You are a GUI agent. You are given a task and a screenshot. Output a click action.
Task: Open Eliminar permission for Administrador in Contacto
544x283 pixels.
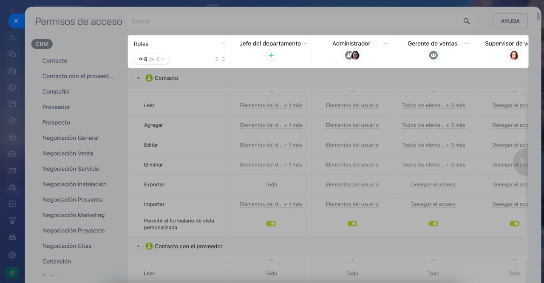click(x=352, y=165)
